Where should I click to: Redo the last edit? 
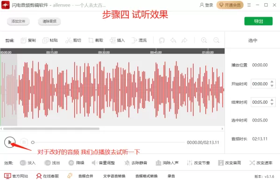[x=184, y=40]
